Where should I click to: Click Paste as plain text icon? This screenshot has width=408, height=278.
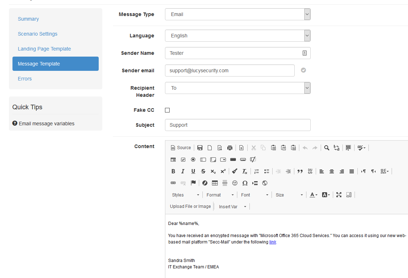284,148
